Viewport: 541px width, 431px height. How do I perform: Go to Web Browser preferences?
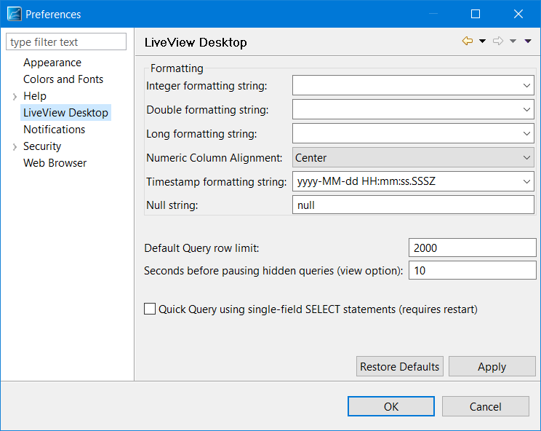point(55,163)
